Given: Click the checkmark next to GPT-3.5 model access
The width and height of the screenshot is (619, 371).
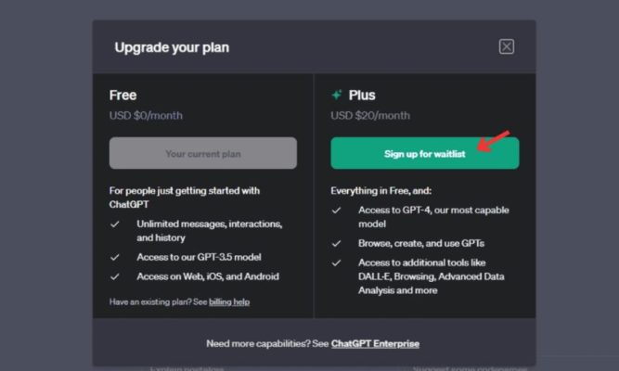Looking at the screenshot, I should pyautogui.click(x=115, y=257).
